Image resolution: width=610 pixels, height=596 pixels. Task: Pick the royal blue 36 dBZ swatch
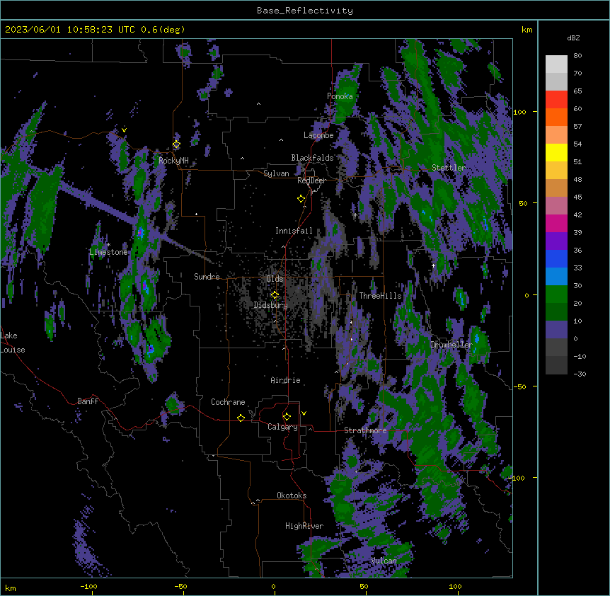tap(556, 258)
